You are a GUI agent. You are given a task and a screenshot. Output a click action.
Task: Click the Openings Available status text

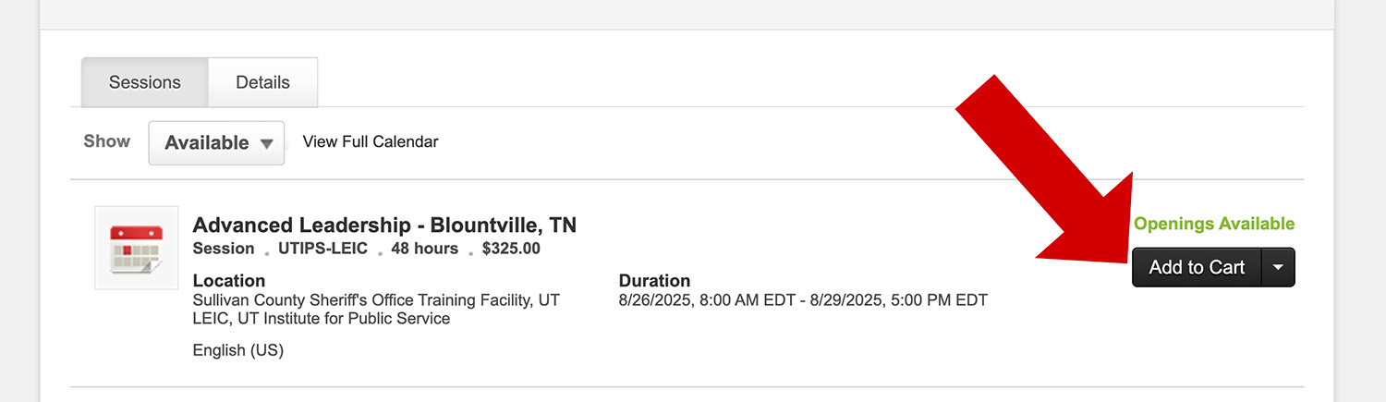tap(1213, 224)
